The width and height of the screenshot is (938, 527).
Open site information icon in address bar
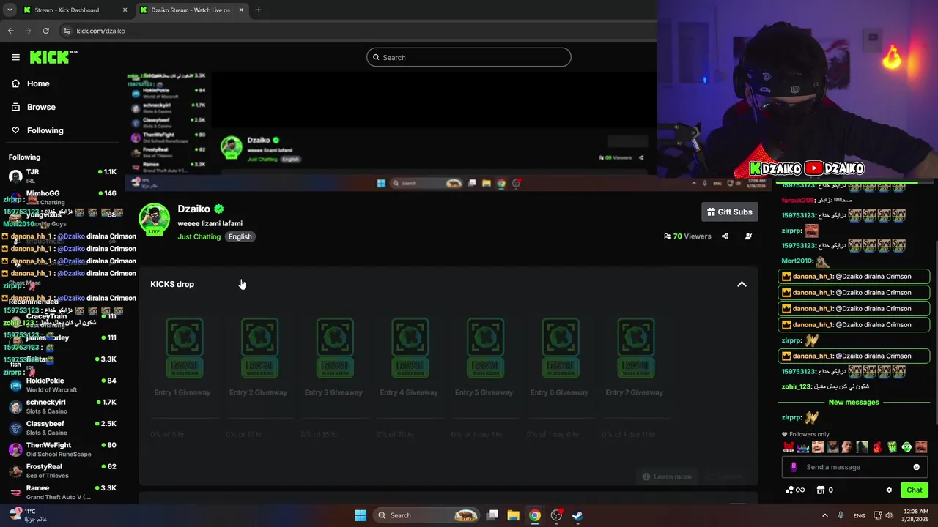67,31
